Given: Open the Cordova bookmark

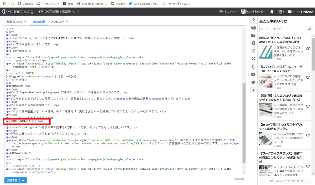Looking at the screenshot, I should point(25,4).
